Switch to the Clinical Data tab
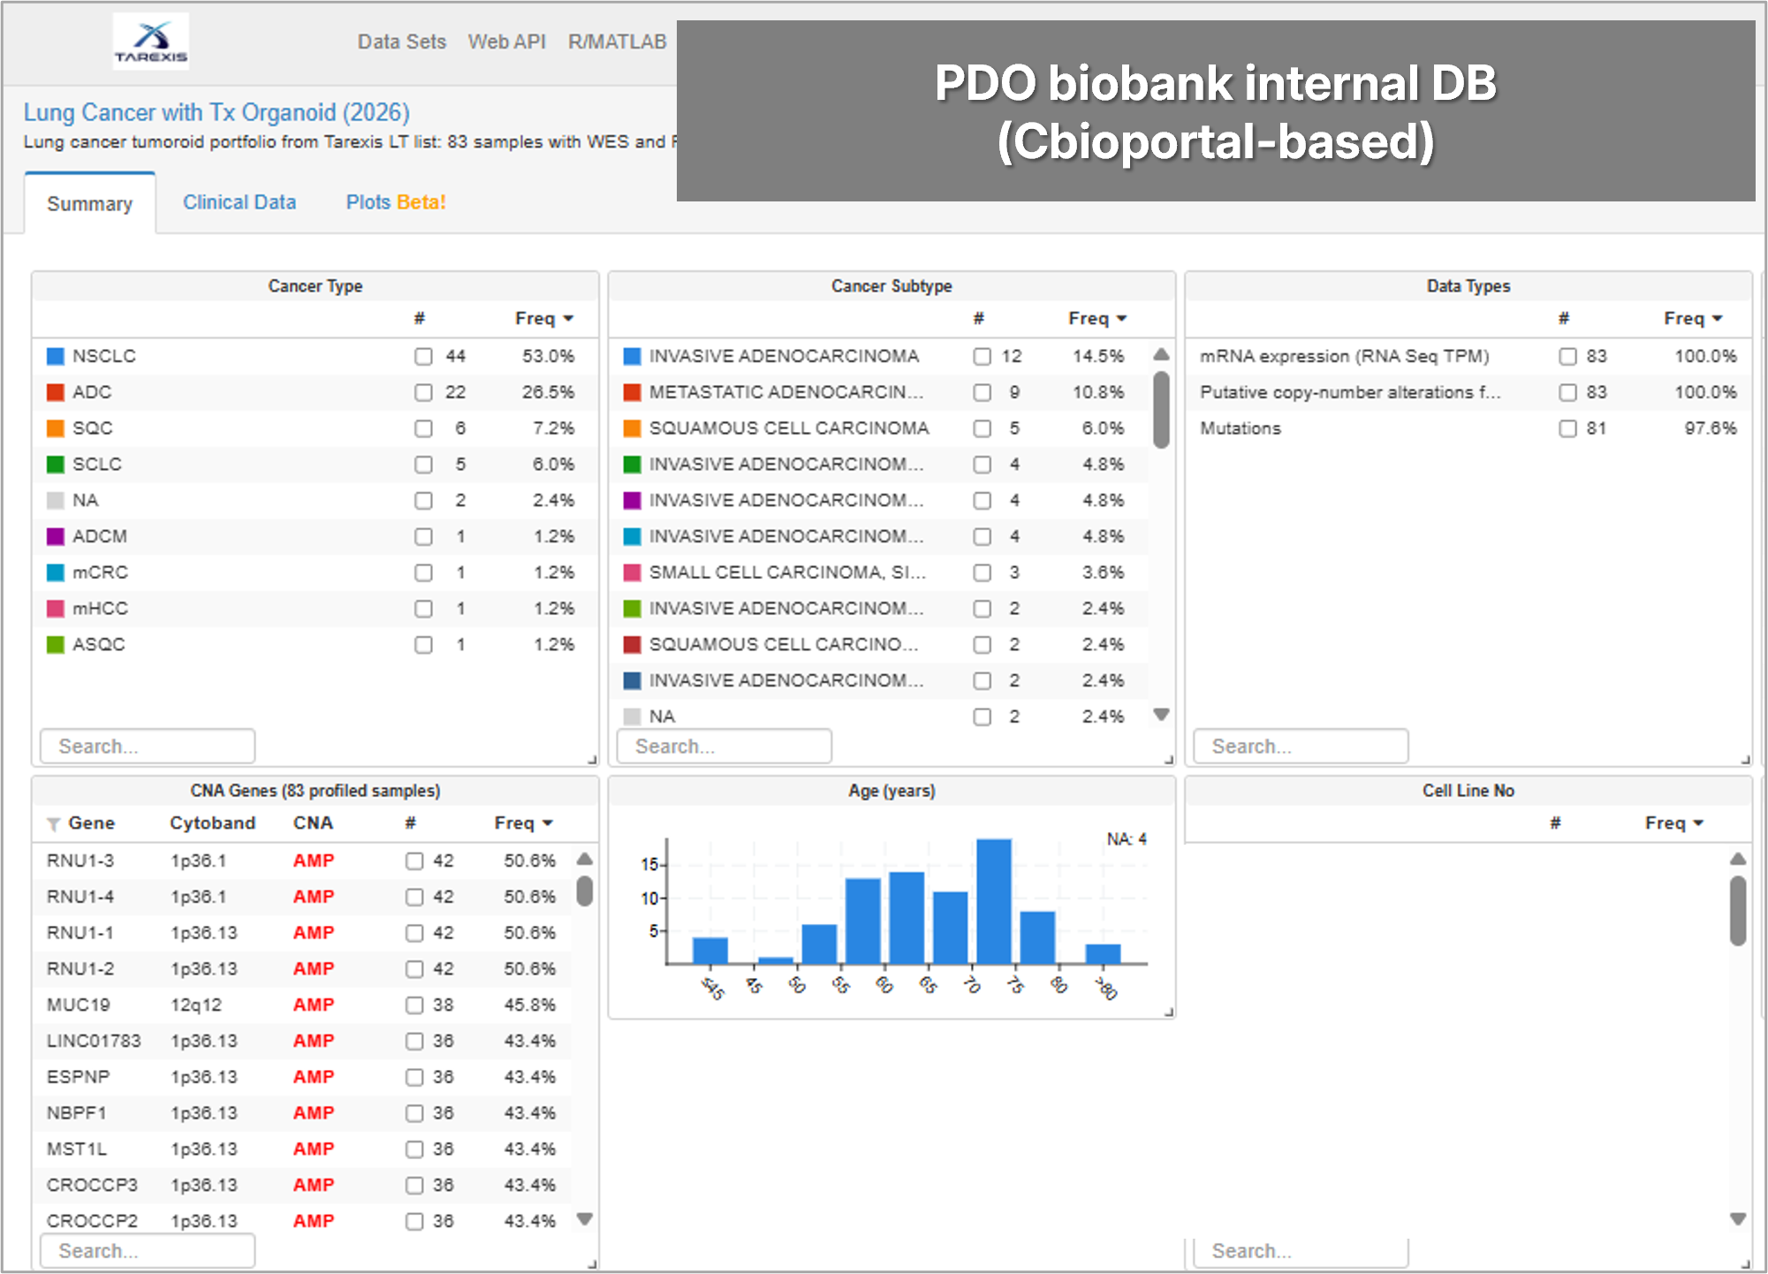The height and width of the screenshot is (1274, 1768). 239,201
